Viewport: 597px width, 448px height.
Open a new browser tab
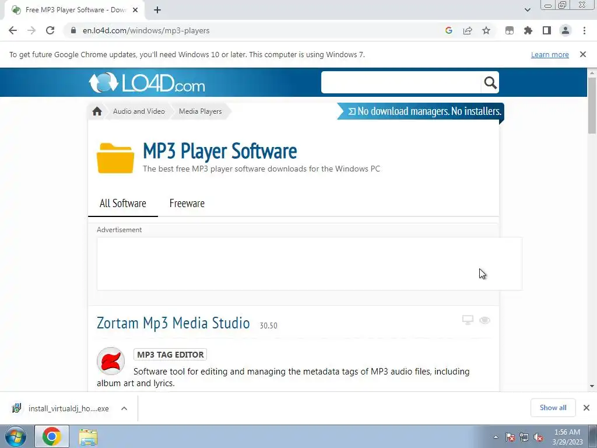[157, 10]
